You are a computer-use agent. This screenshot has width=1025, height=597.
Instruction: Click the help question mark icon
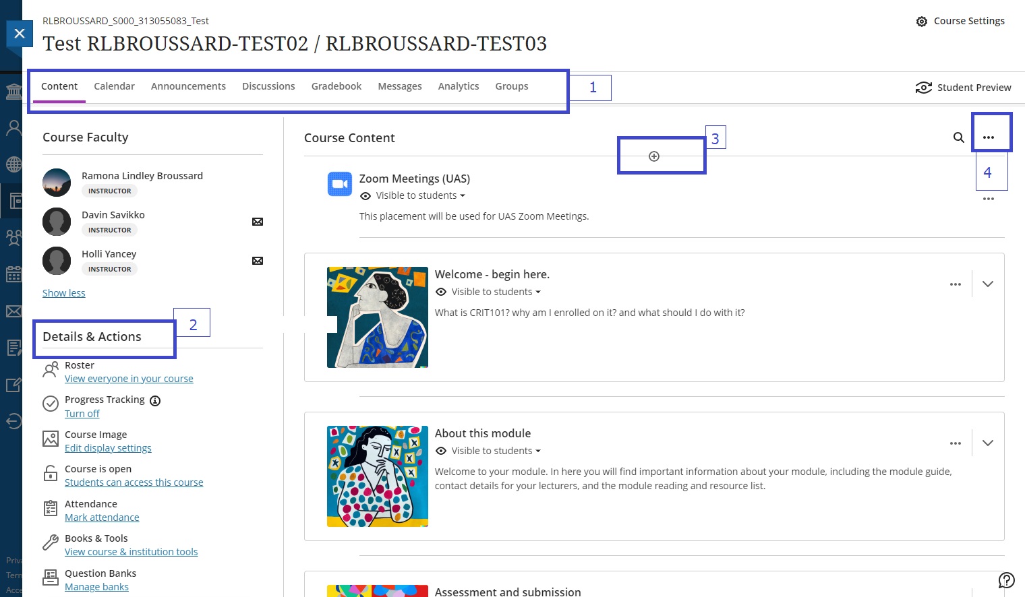(x=1006, y=580)
